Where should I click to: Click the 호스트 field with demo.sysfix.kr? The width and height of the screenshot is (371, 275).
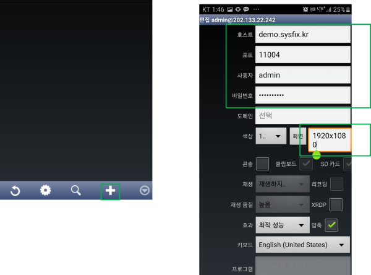click(x=303, y=35)
